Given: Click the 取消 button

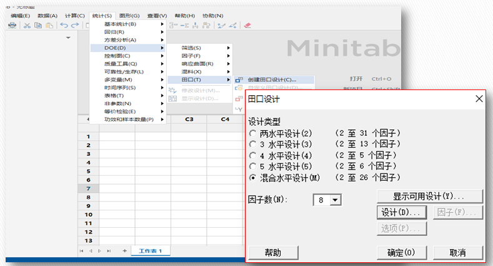Looking at the screenshot, I should point(458,252).
